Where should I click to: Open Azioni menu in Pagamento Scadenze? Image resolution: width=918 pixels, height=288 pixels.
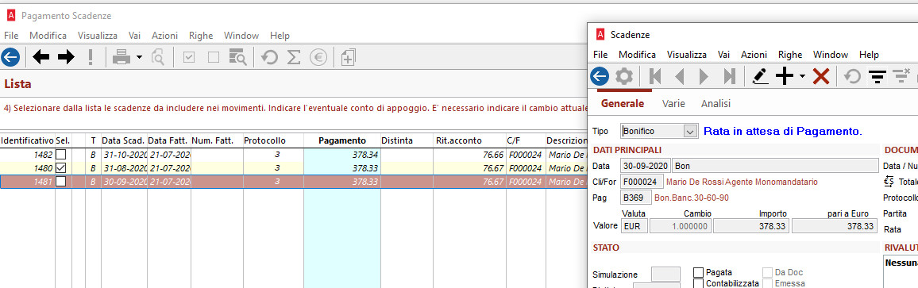coord(164,36)
